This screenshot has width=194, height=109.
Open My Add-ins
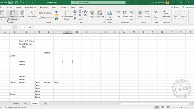click(45, 18)
